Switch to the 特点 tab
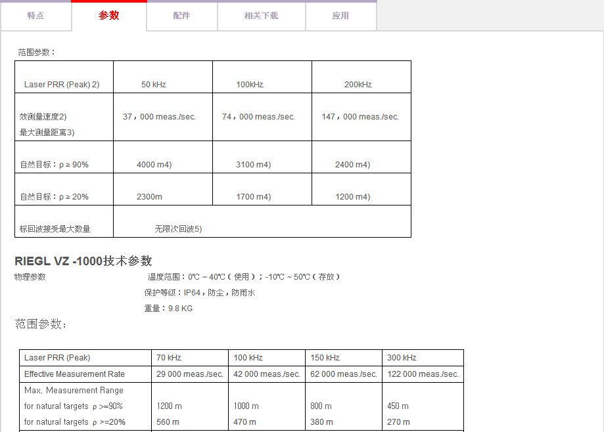Image resolution: width=604 pixels, height=432 pixels. pos(35,16)
